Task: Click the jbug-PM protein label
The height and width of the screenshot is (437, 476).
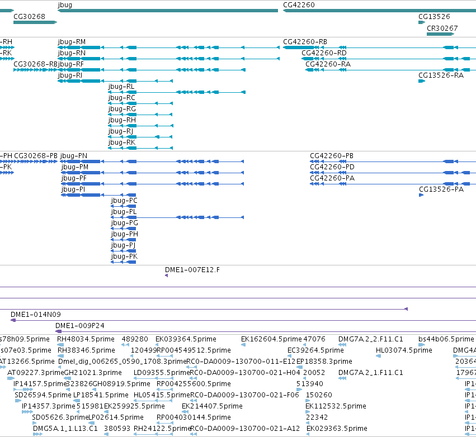Action: point(75,167)
